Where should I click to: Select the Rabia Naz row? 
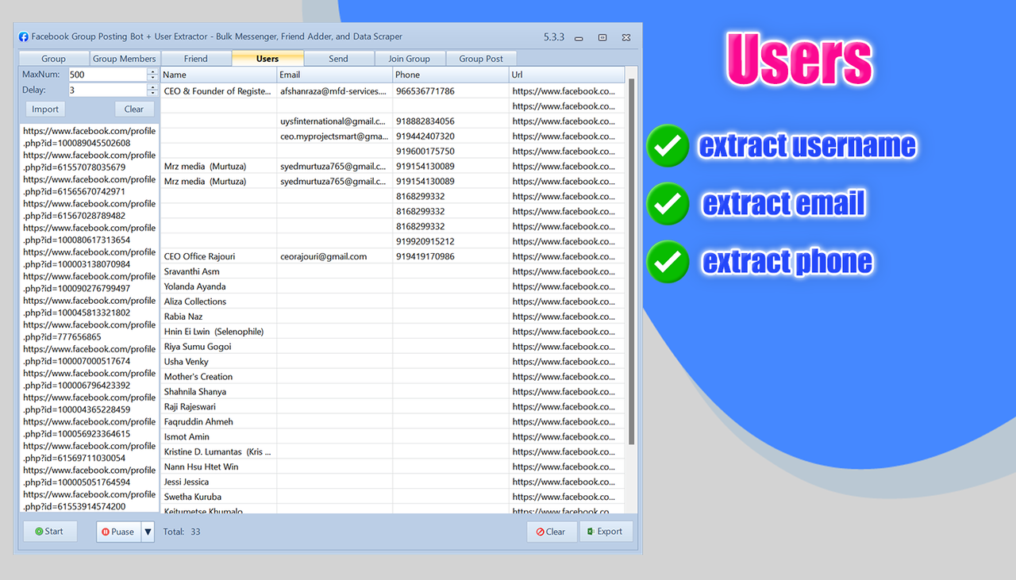pos(393,317)
